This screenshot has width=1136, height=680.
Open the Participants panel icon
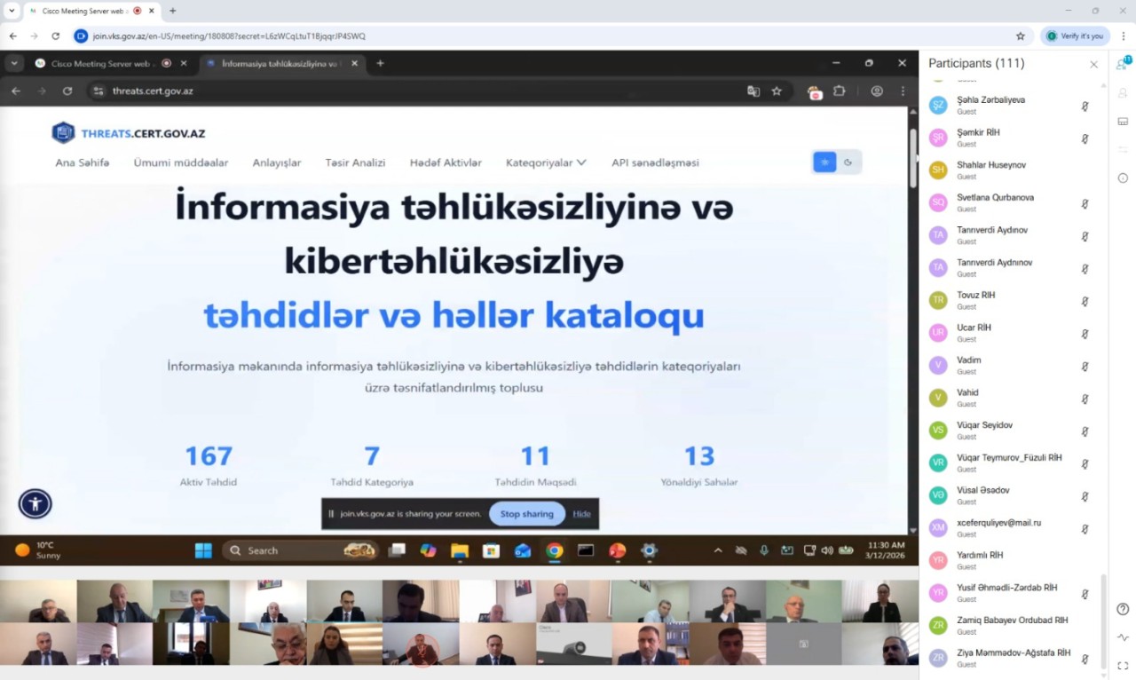point(1123,63)
